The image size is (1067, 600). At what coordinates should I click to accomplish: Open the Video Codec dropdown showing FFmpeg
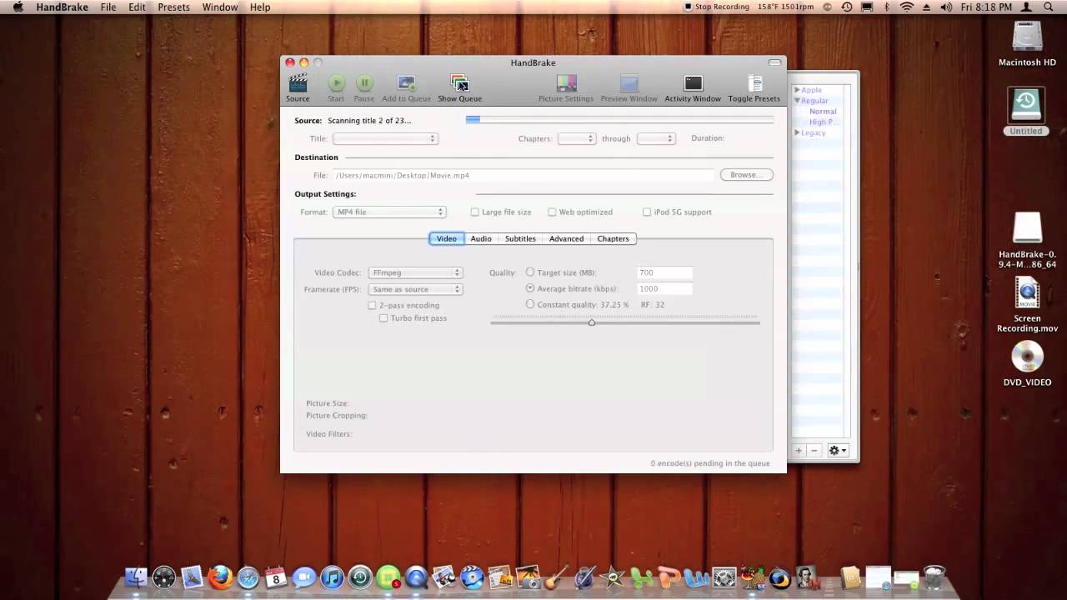point(415,272)
